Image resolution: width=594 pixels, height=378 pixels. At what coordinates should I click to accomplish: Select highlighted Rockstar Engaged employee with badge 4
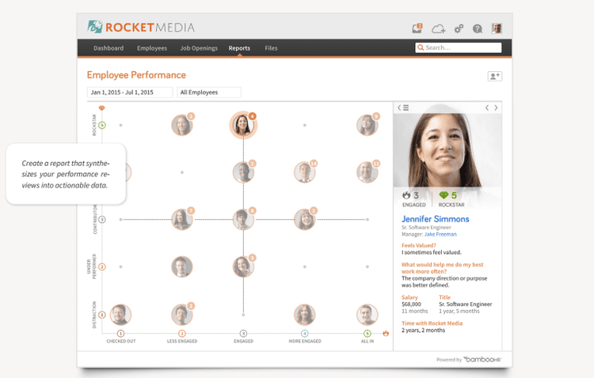pos(243,125)
